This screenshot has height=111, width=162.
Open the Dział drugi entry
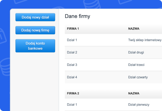[x=136, y=52]
